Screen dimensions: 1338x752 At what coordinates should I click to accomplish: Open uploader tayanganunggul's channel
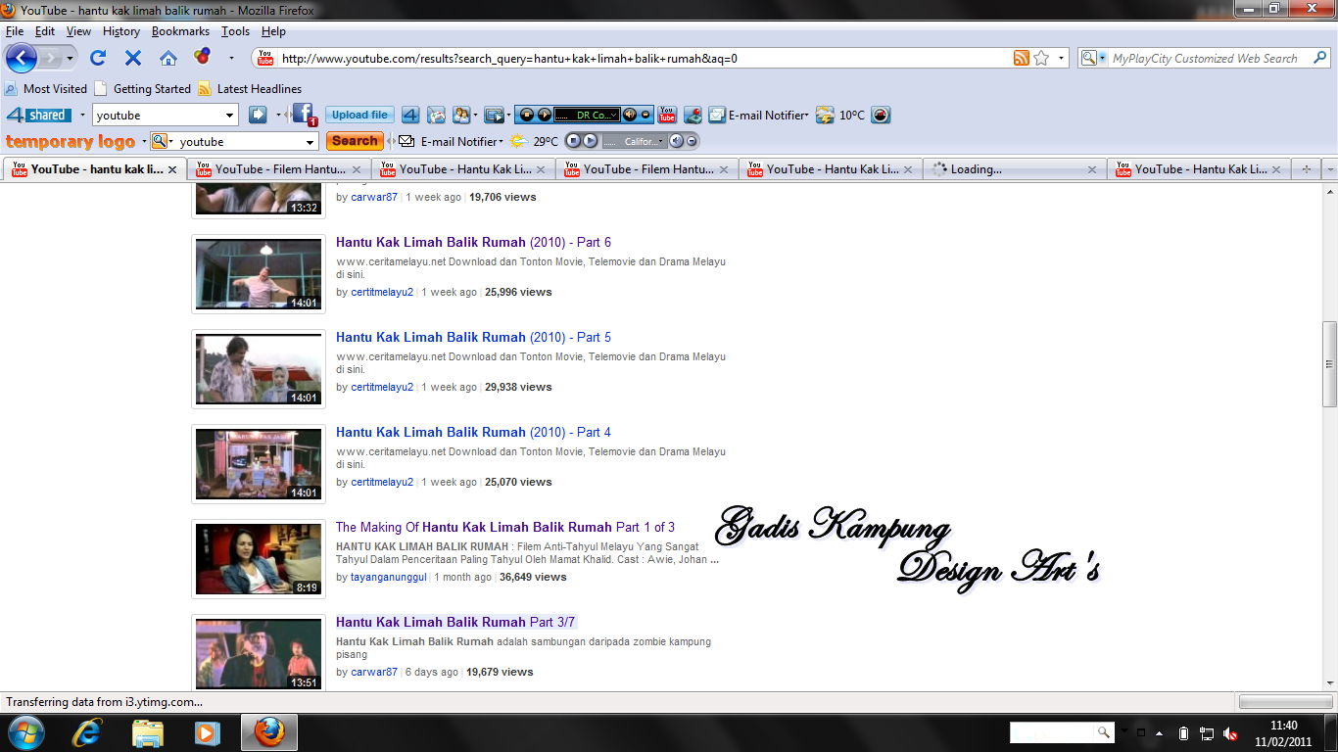pyautogui.click(x=389, y=577)
